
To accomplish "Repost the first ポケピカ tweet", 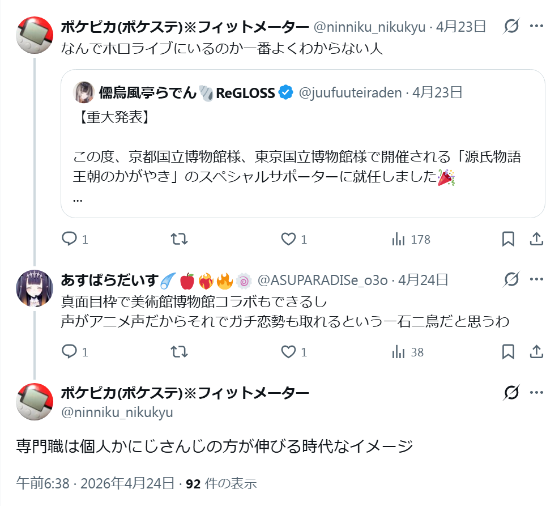I will coord(180,239).
